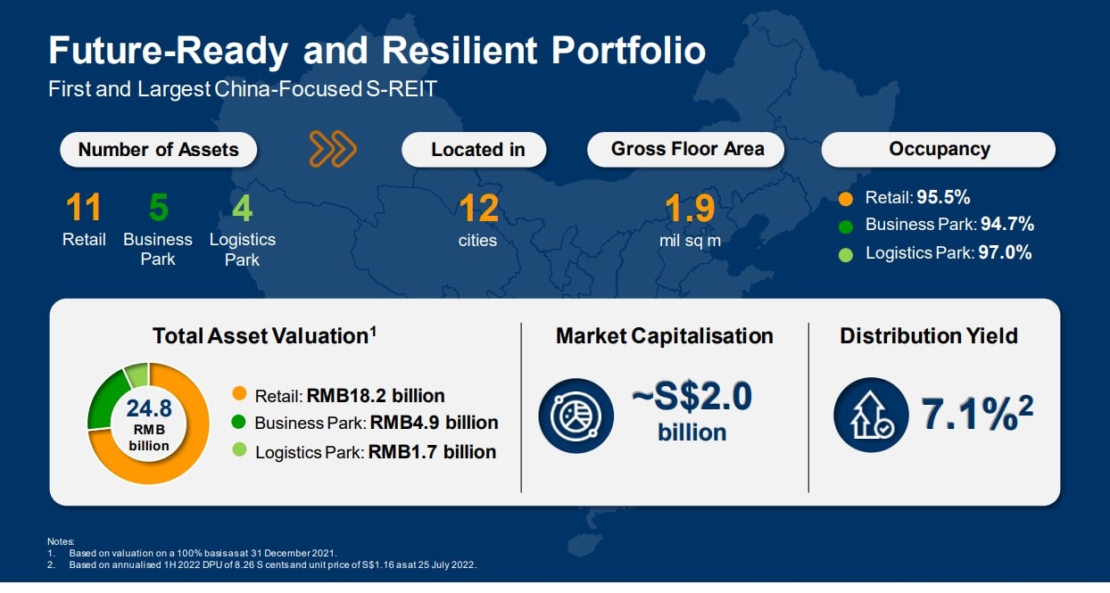Screen dimensions: 1110x593
Task: Click Business Park: RMB4.9 billion text
Action: (377, 424)
